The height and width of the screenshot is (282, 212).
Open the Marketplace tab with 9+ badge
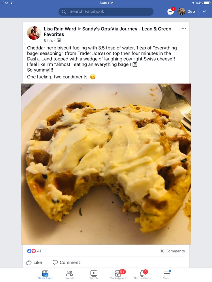118,275
